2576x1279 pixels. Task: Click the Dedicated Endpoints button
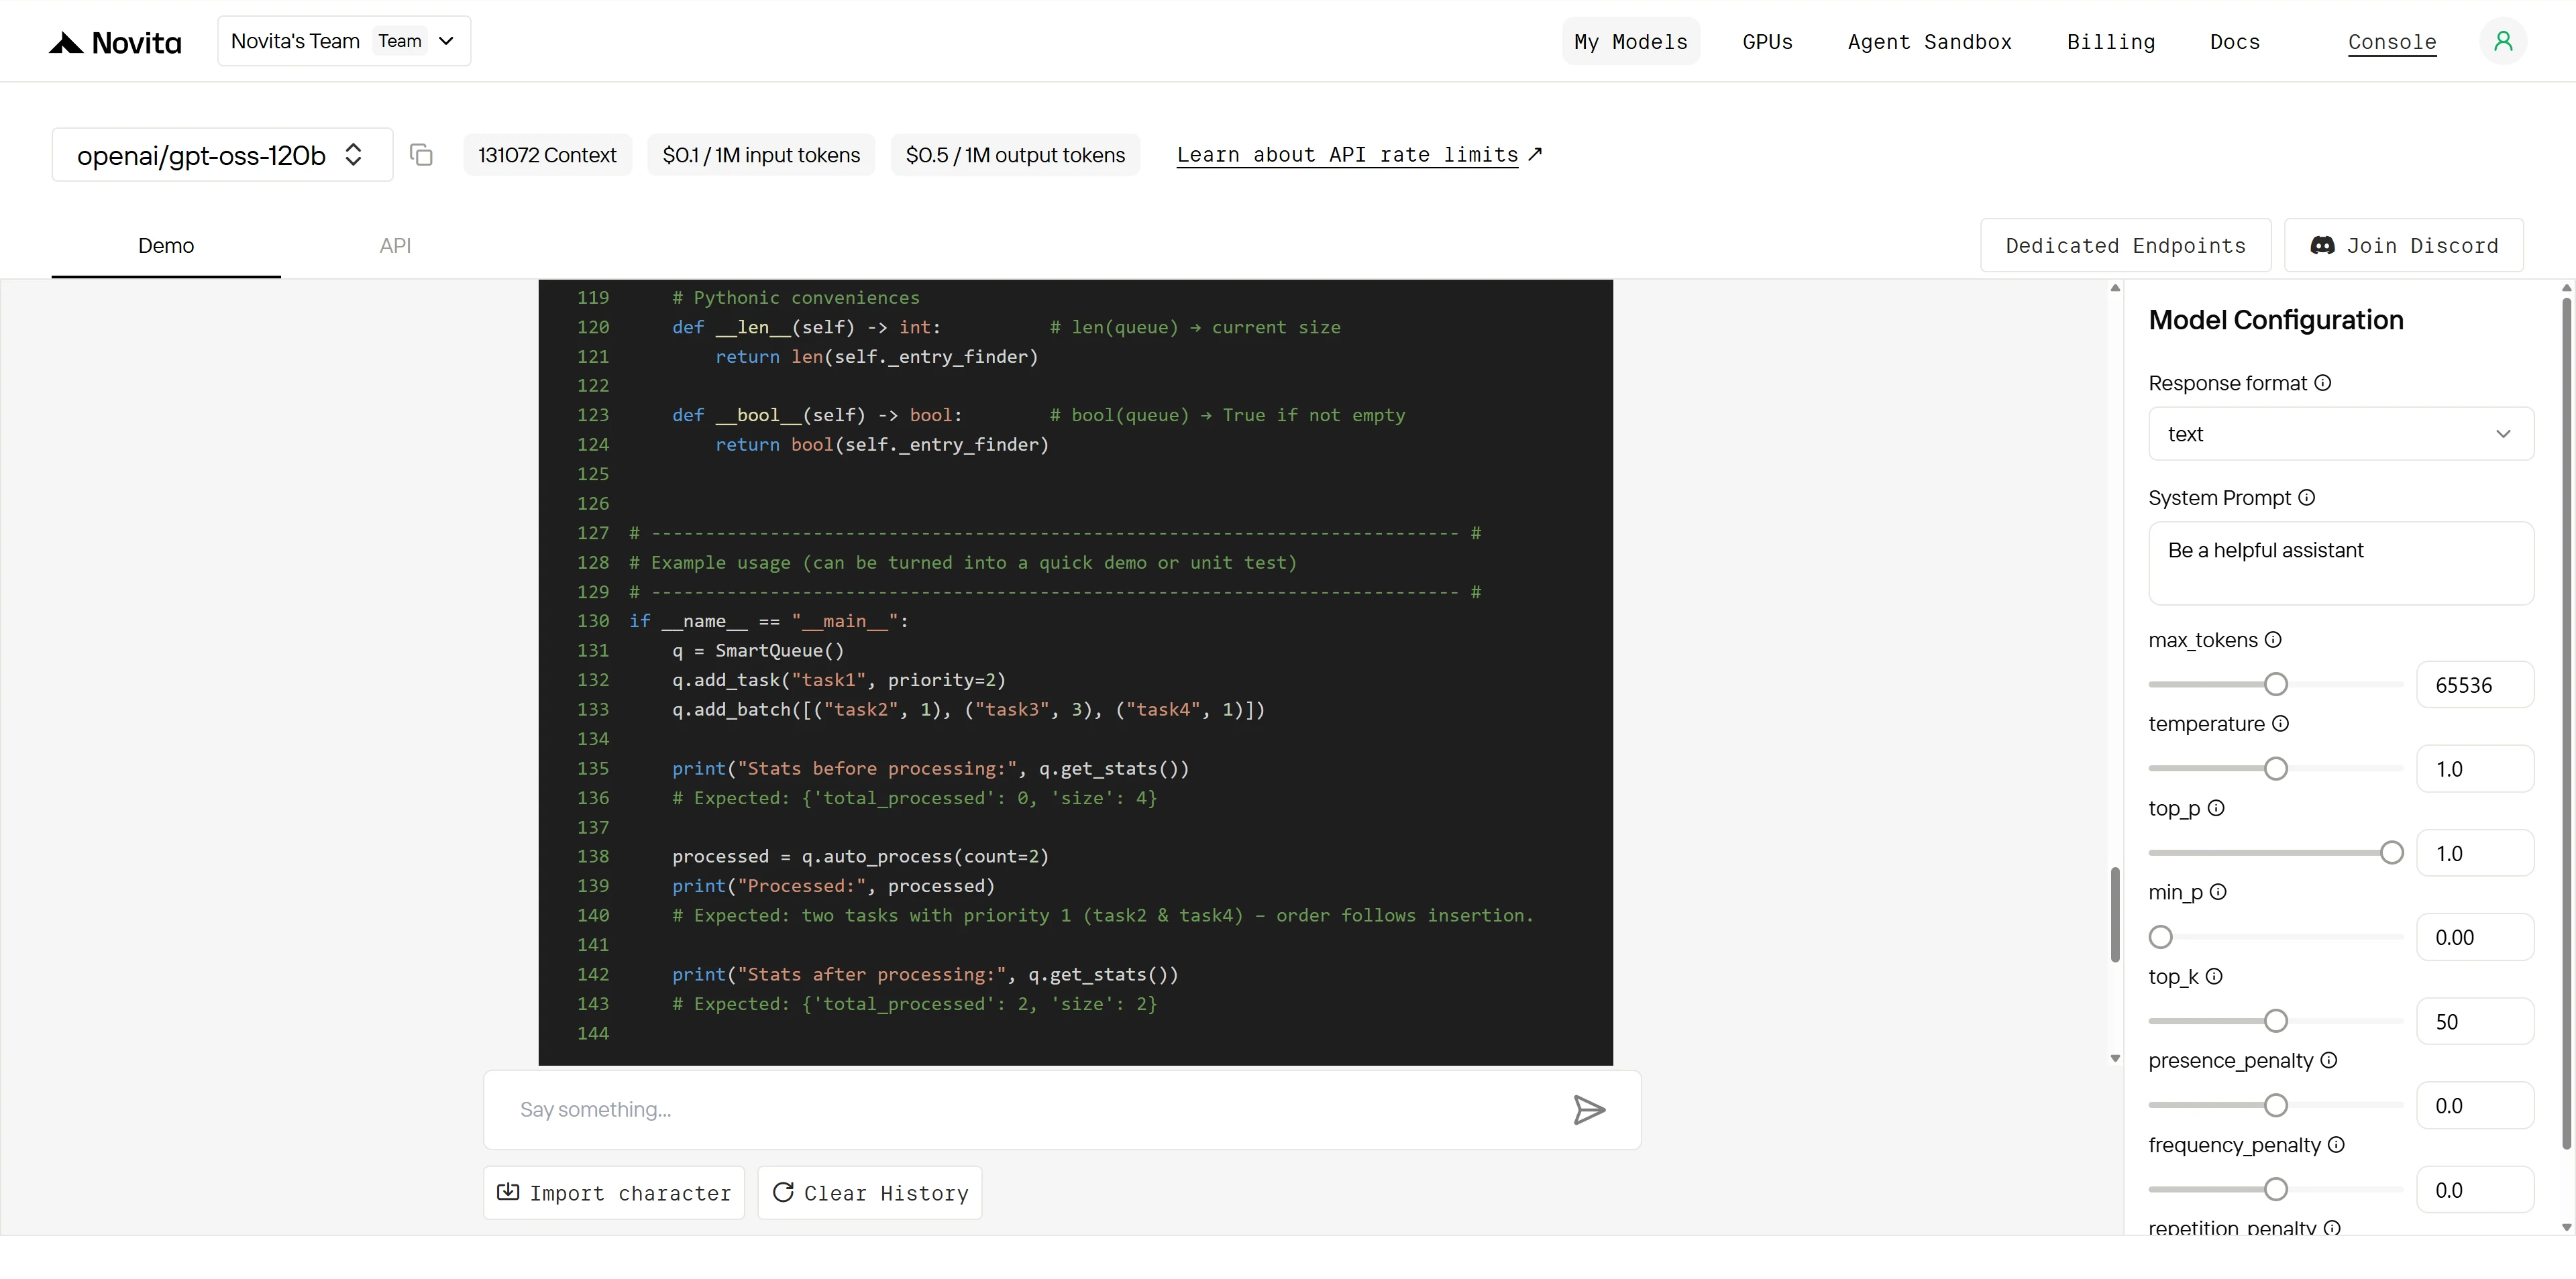pyautogui.click(x=2126, y=246)
